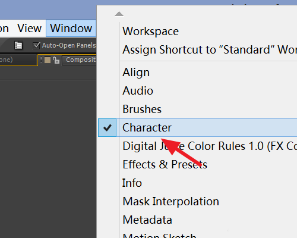Open the Composition panel dropdown
Viewport: 297px width, 238px height.
(x=79, y=60)
